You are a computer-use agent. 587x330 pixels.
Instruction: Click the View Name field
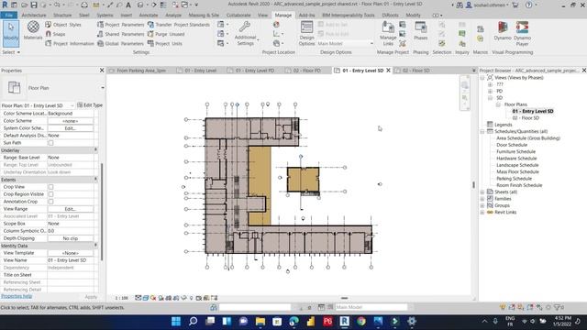71,260
